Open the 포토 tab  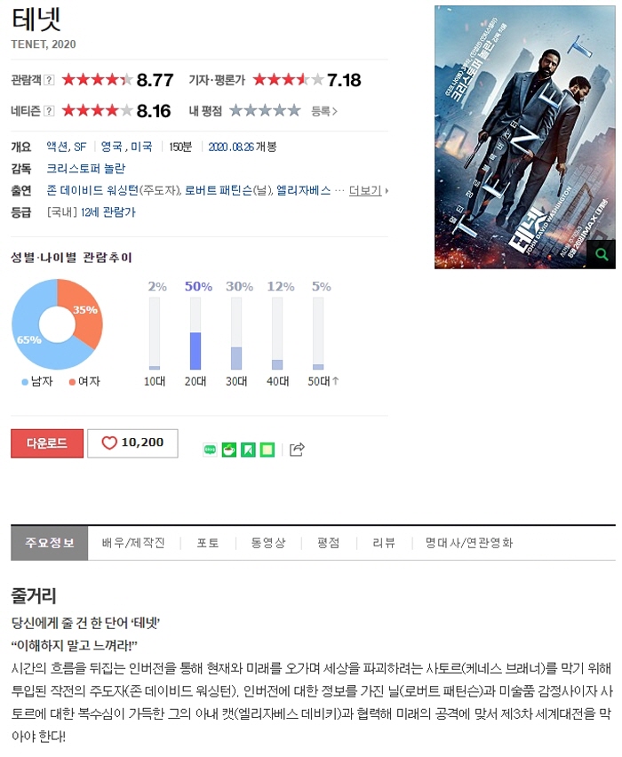(x=208, y=543)
